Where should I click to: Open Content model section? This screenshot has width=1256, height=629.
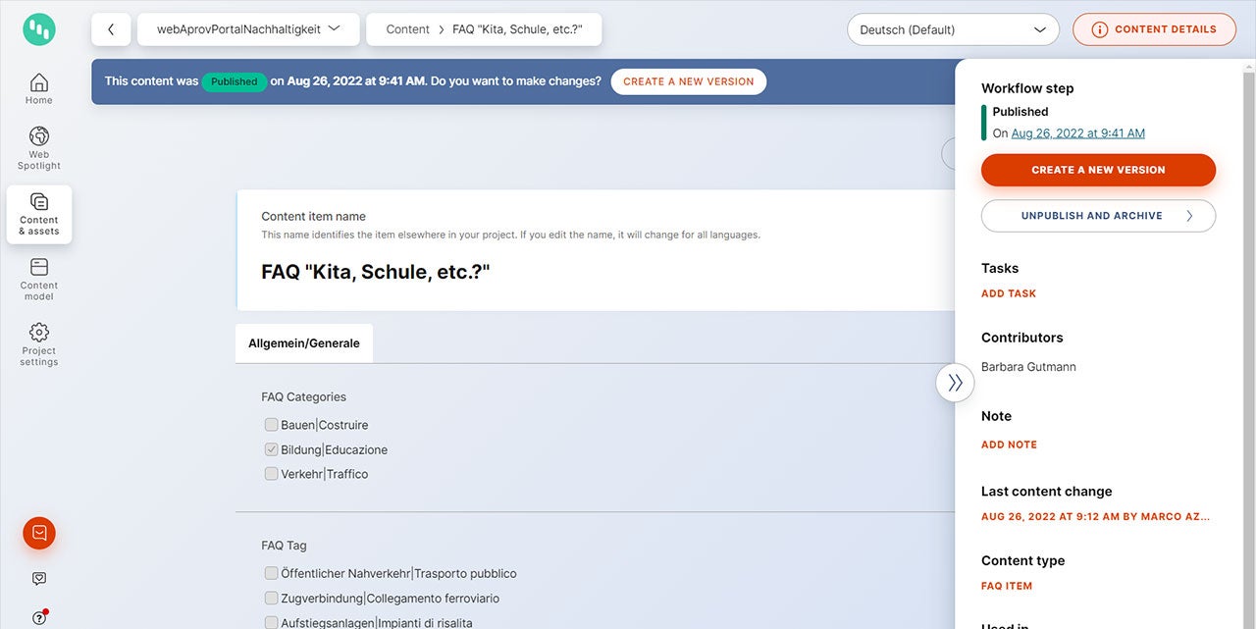(x=39, y=279)
